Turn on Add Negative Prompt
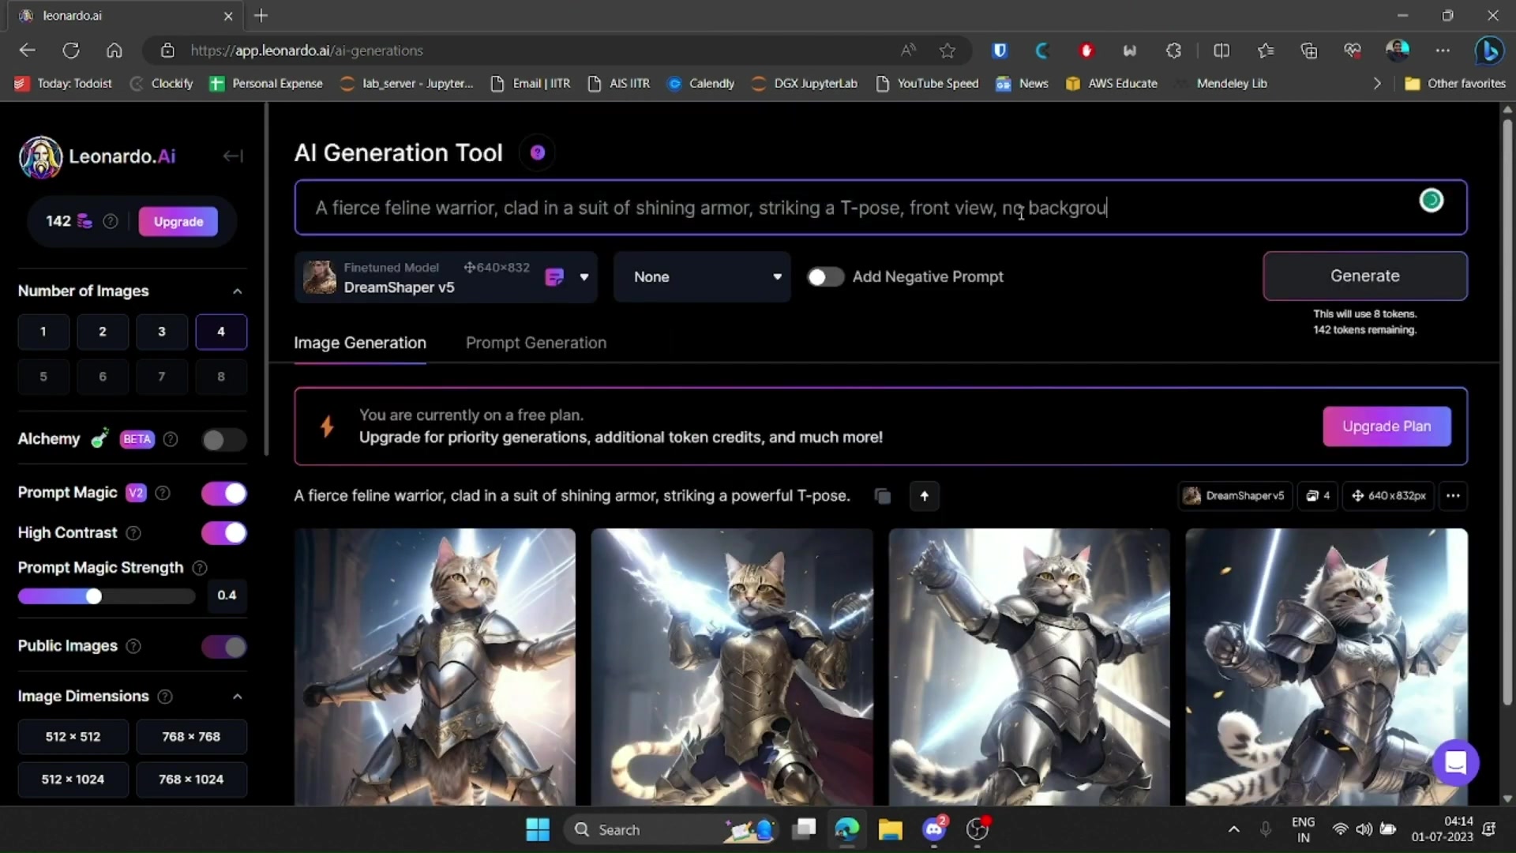 pyautogui.click(x=825, y=276)
